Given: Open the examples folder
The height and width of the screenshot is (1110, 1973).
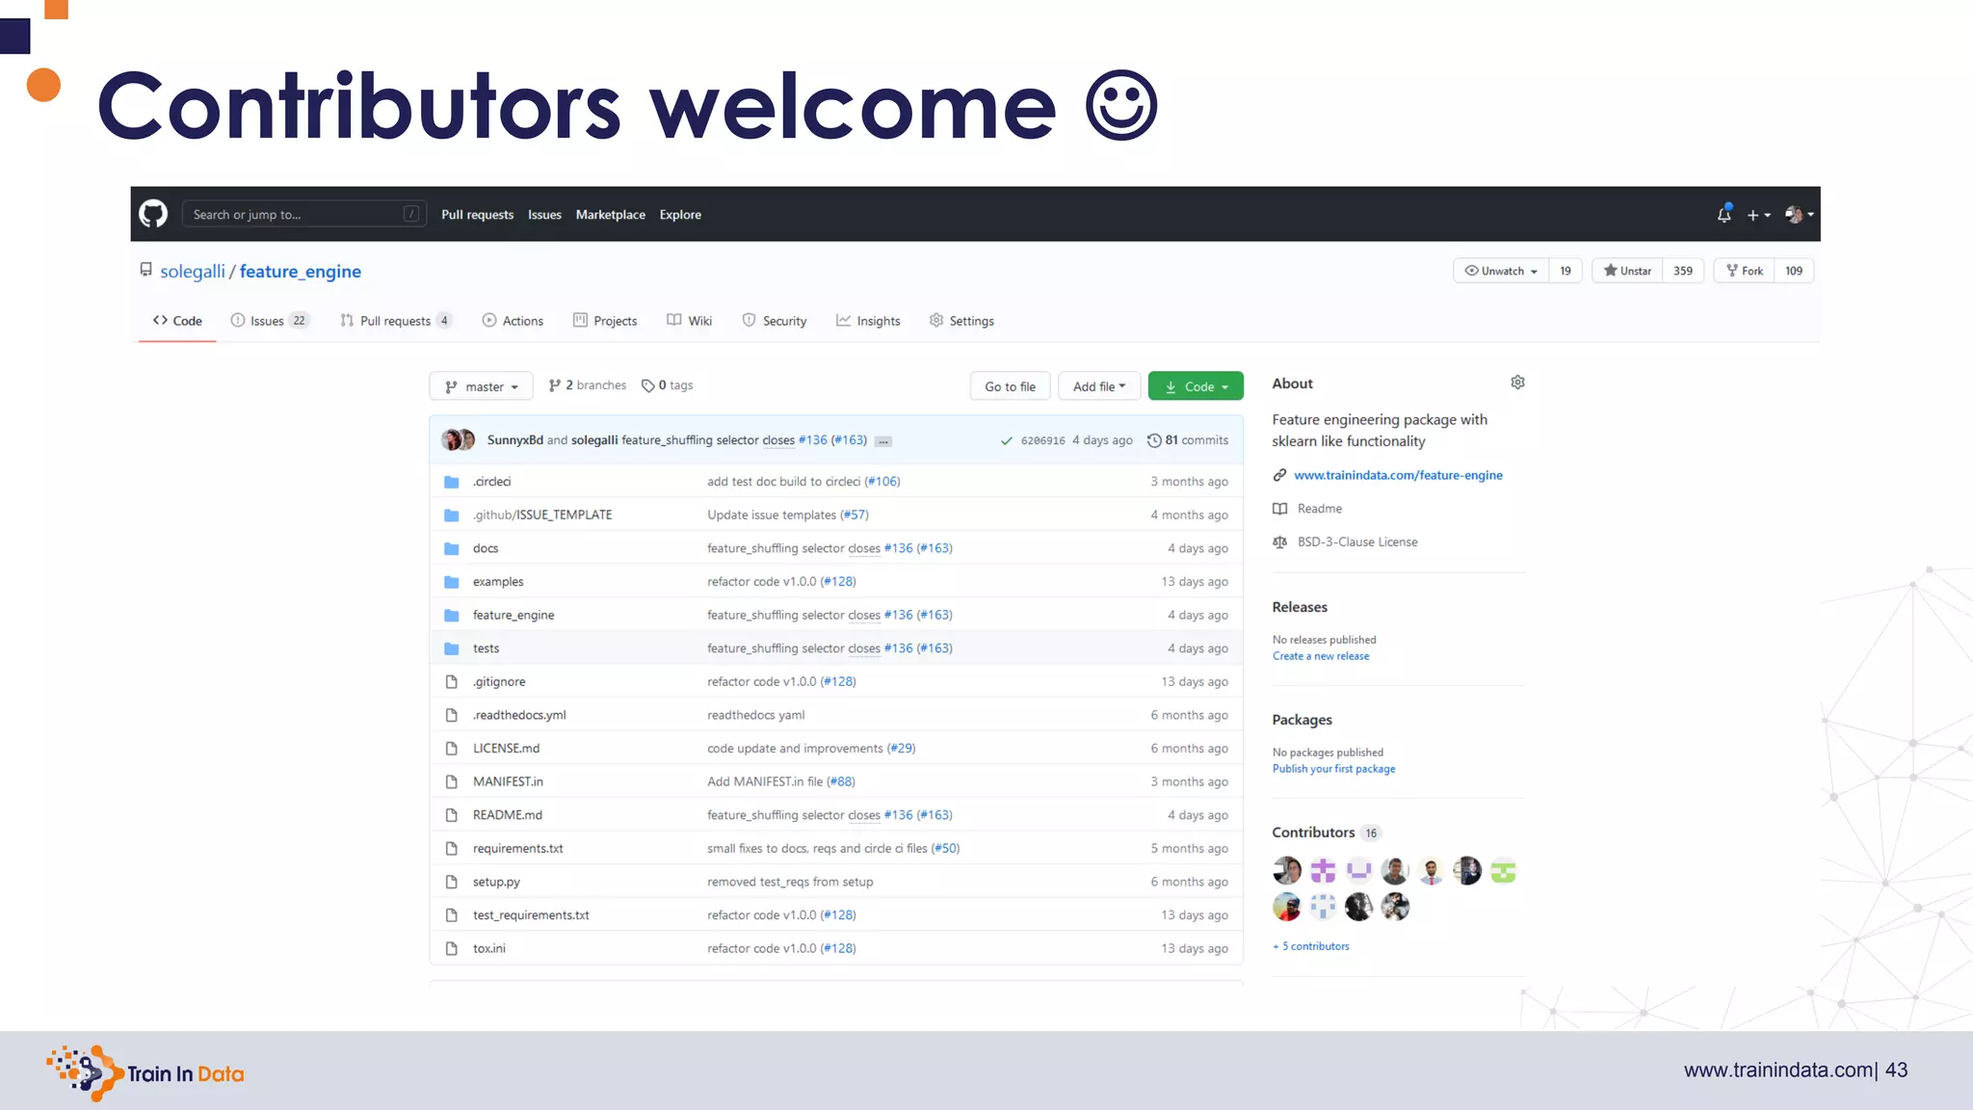Looking at the screenshot, I should pyautogui.click(x=498, y=582).
